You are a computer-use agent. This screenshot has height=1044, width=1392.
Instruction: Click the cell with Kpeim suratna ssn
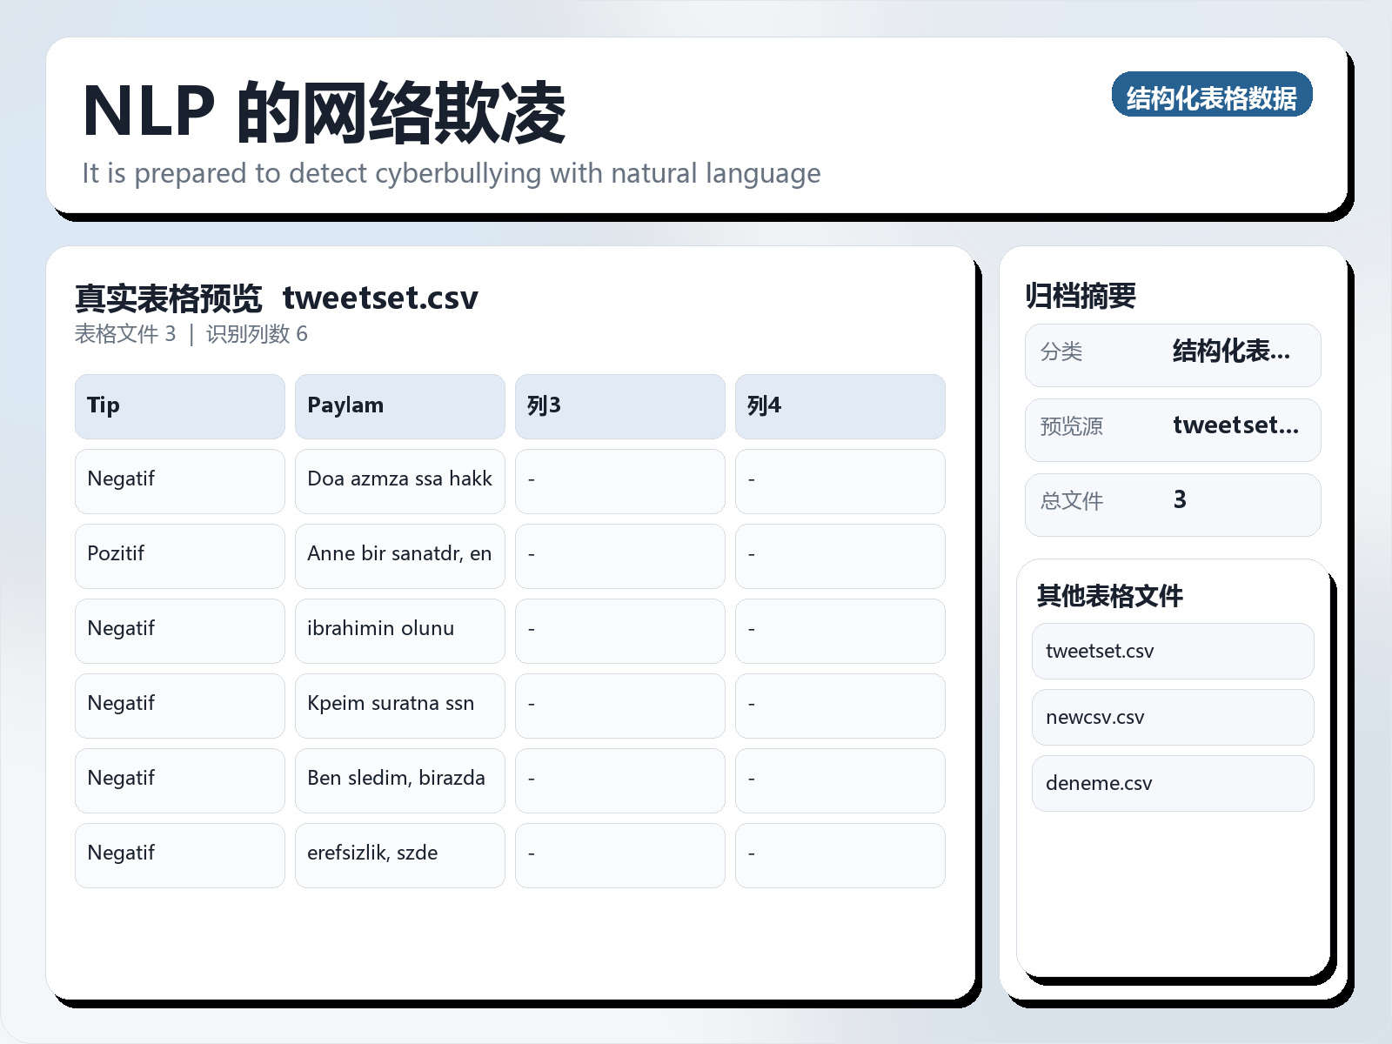click(399, 705)
